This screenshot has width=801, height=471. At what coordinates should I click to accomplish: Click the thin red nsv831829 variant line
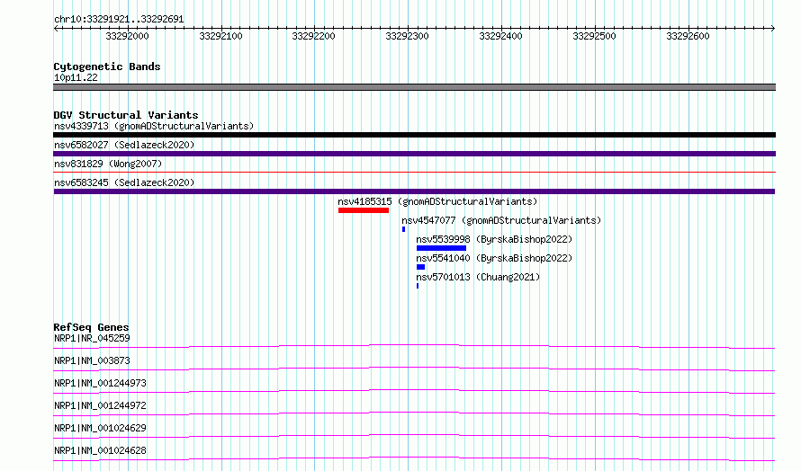(x=414, y=173)
